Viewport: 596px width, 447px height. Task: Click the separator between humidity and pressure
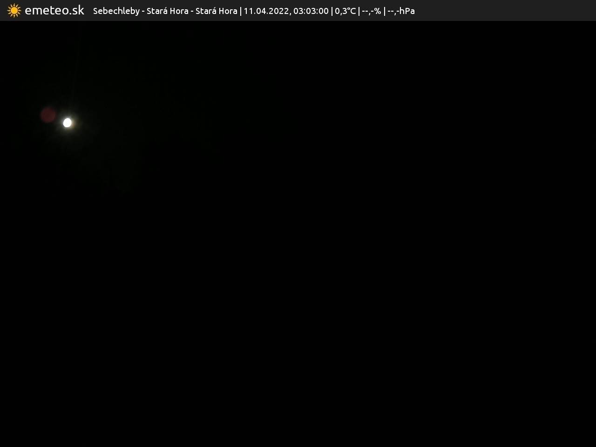pyautogui.click(x=384, y=11)
